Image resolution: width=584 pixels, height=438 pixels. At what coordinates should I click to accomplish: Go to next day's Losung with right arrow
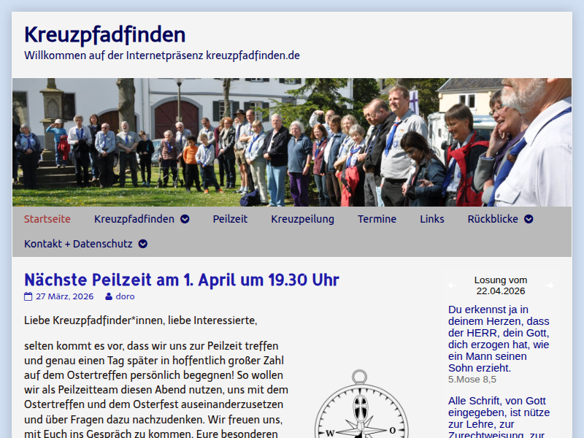550,285
